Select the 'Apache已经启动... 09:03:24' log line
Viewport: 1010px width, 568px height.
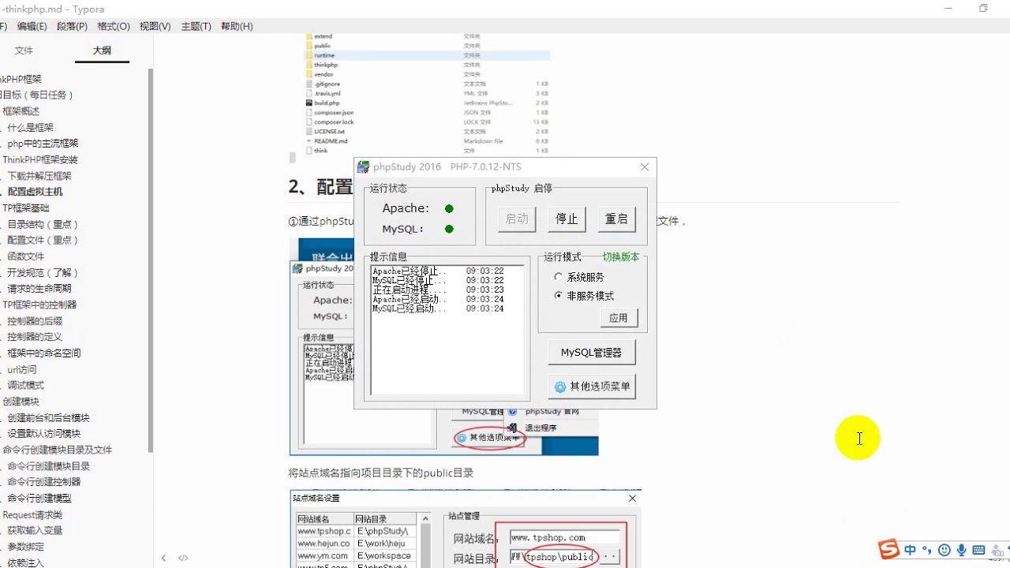coord(438,300)
